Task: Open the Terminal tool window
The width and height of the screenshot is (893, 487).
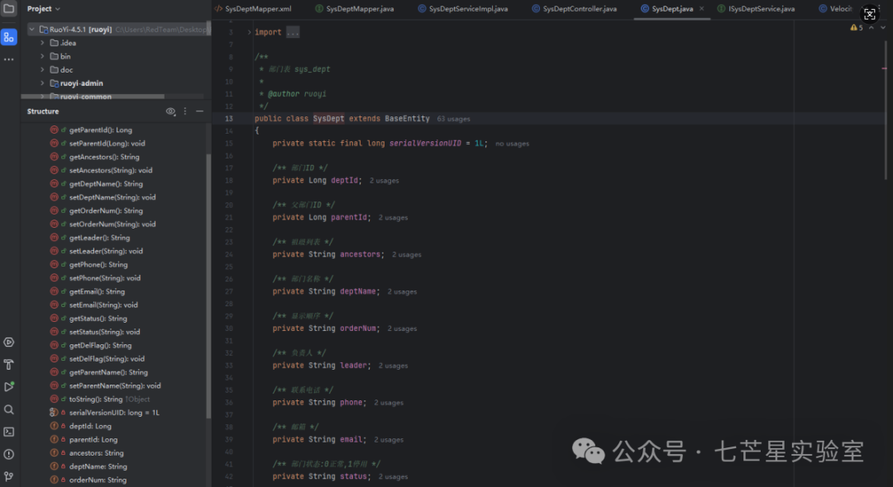Action: 8,432
